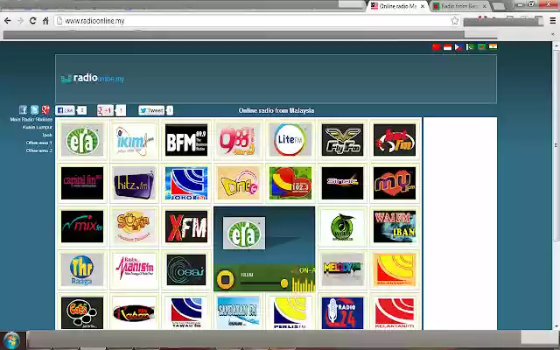Play the THR Raaga station
This screenshot has width=560, height=350.
(x=82, y=269)
